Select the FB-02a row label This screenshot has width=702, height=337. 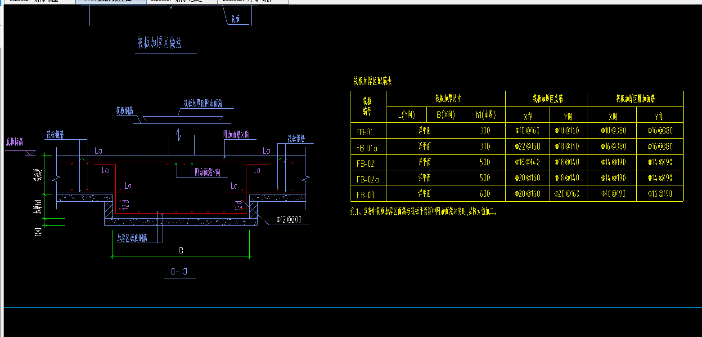tap(367, 180)
